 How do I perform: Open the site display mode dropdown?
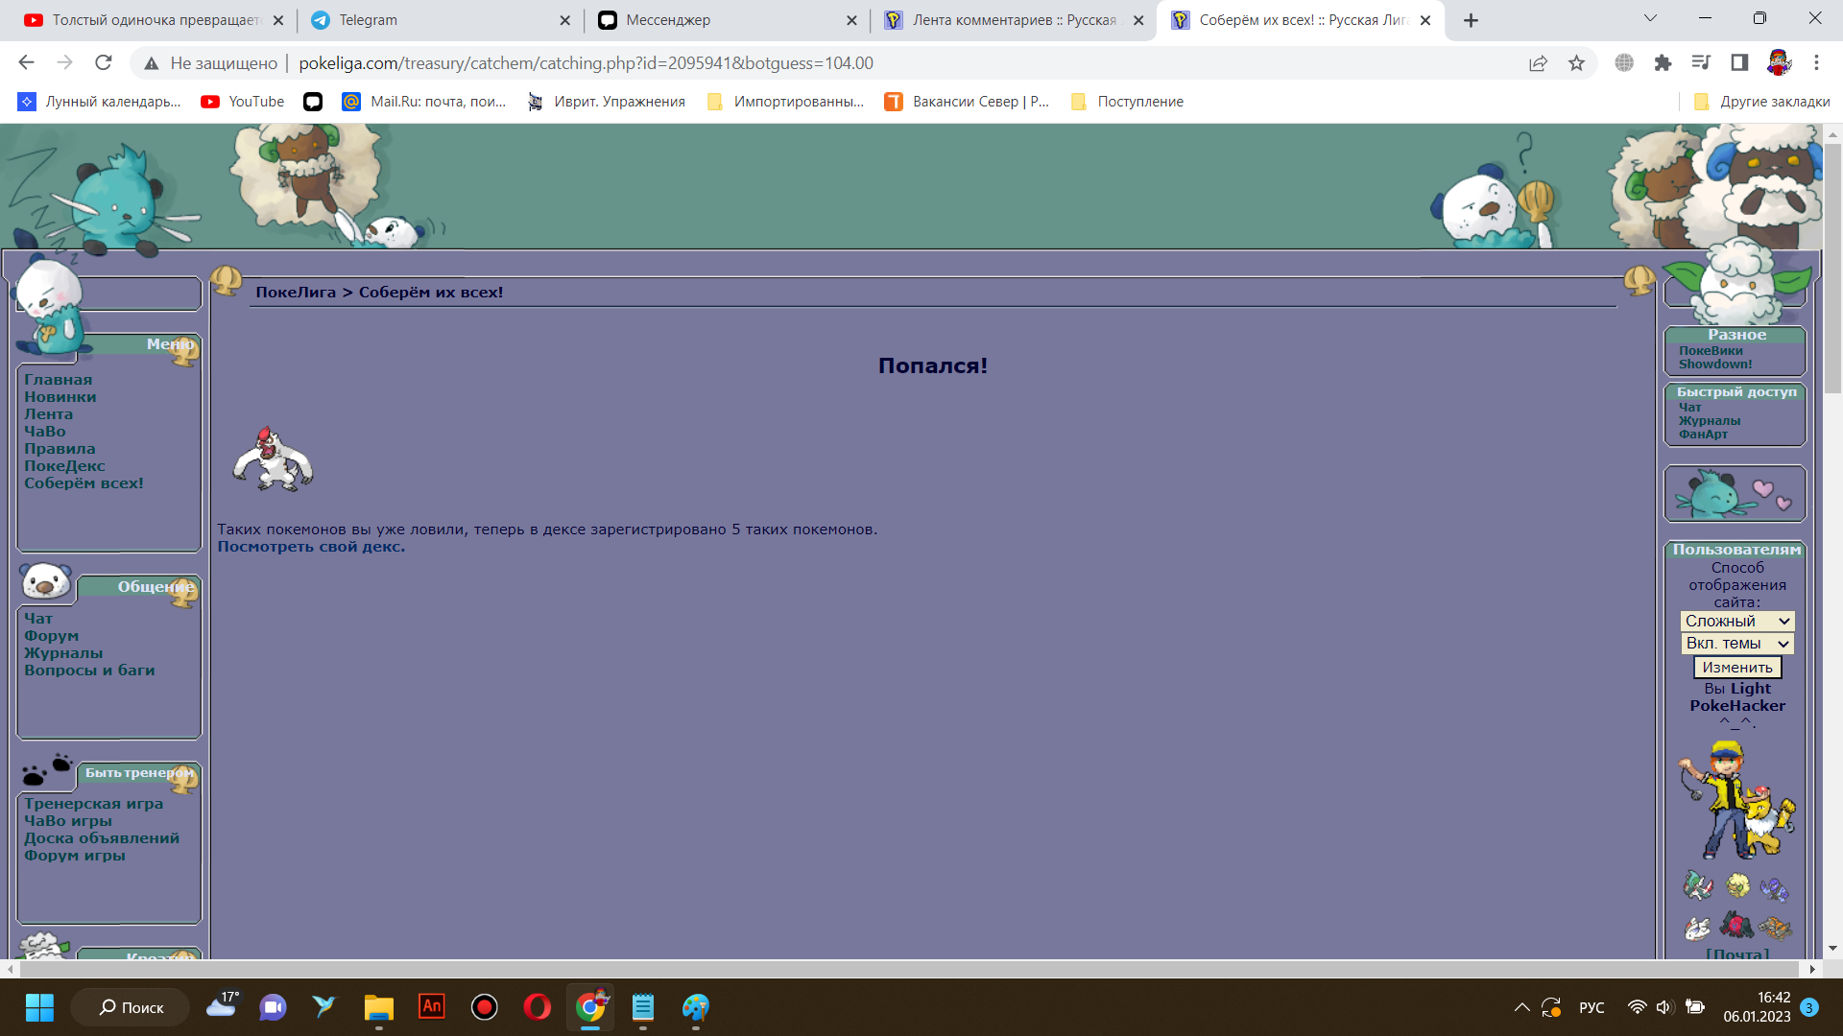[x=1736, y=621]
